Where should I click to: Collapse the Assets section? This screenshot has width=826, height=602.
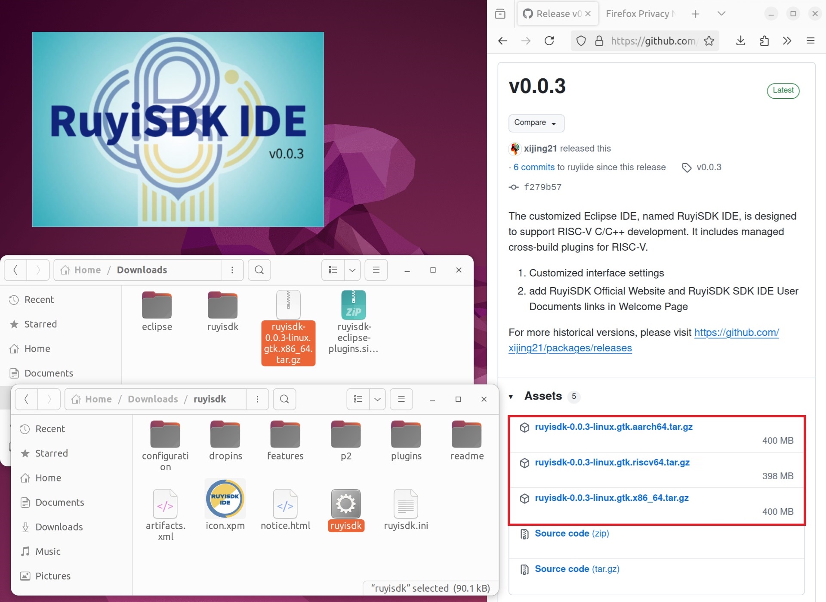click(511, 397)
